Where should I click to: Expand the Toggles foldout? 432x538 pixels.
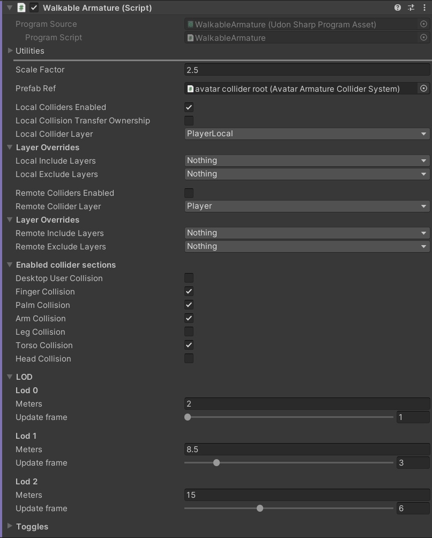tap(10, 526)
